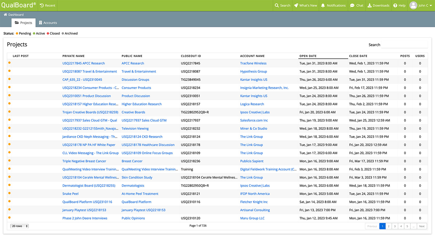This screenshot has height=244, width=435.
Task: Sort by Open Date column
Action: click(x=308, y=56)
